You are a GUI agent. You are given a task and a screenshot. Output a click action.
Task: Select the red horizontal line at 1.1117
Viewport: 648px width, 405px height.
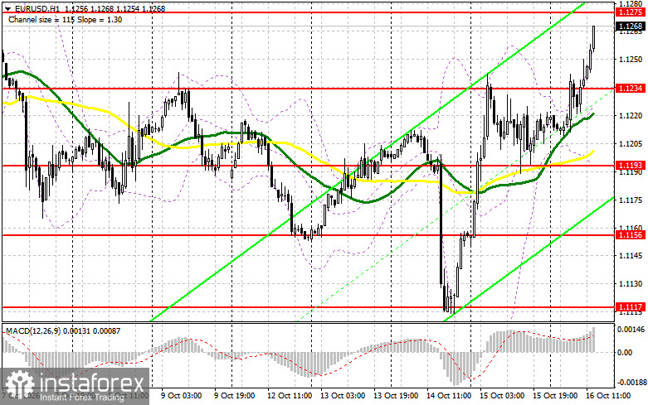[308, 307]
